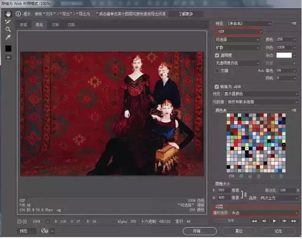Click add new color icon under color table

pyautogui.click(x=272, y=176)
